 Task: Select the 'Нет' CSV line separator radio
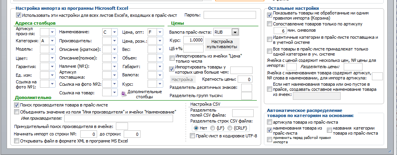pyautogui.click(x=196, y=128)
